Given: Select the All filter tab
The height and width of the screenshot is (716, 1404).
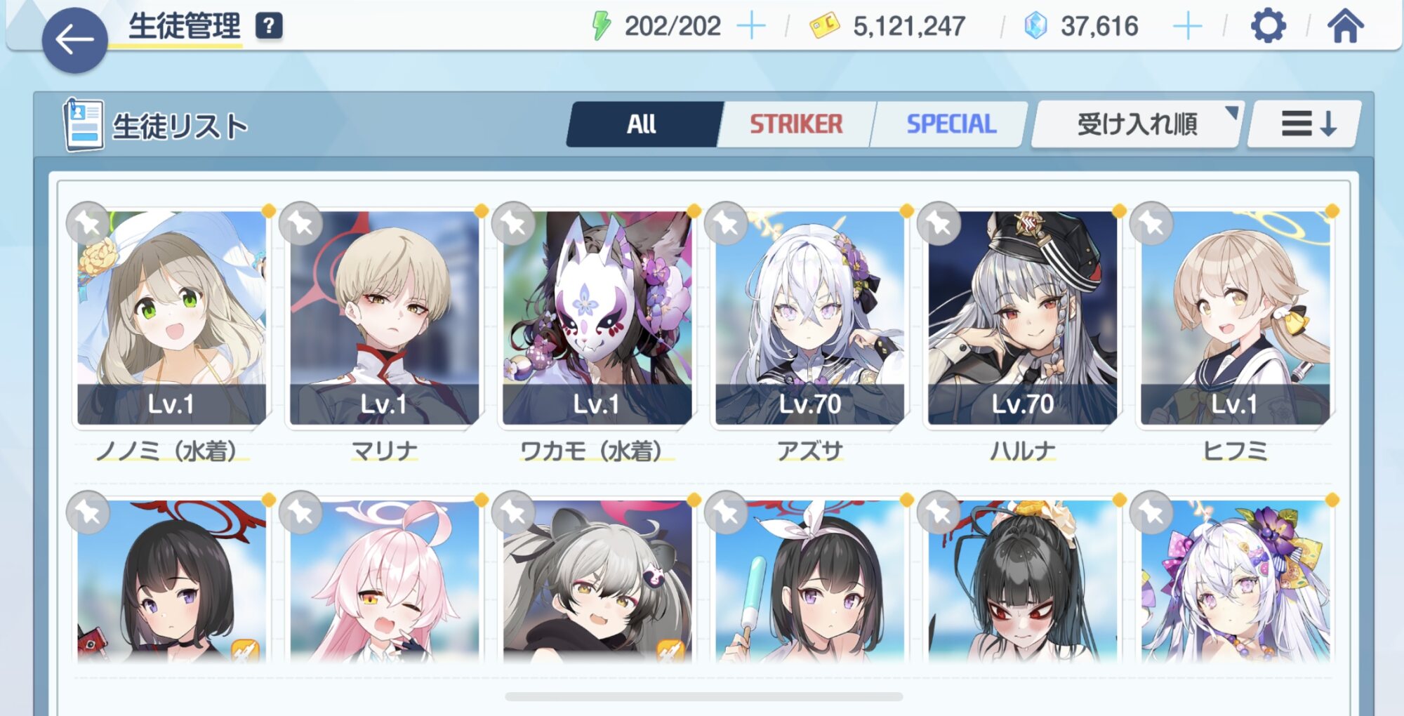Looking at the screenshot, I should point(642,124).
